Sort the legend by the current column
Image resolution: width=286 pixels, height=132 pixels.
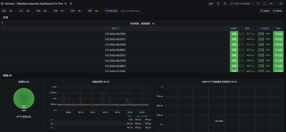(145, 116)
